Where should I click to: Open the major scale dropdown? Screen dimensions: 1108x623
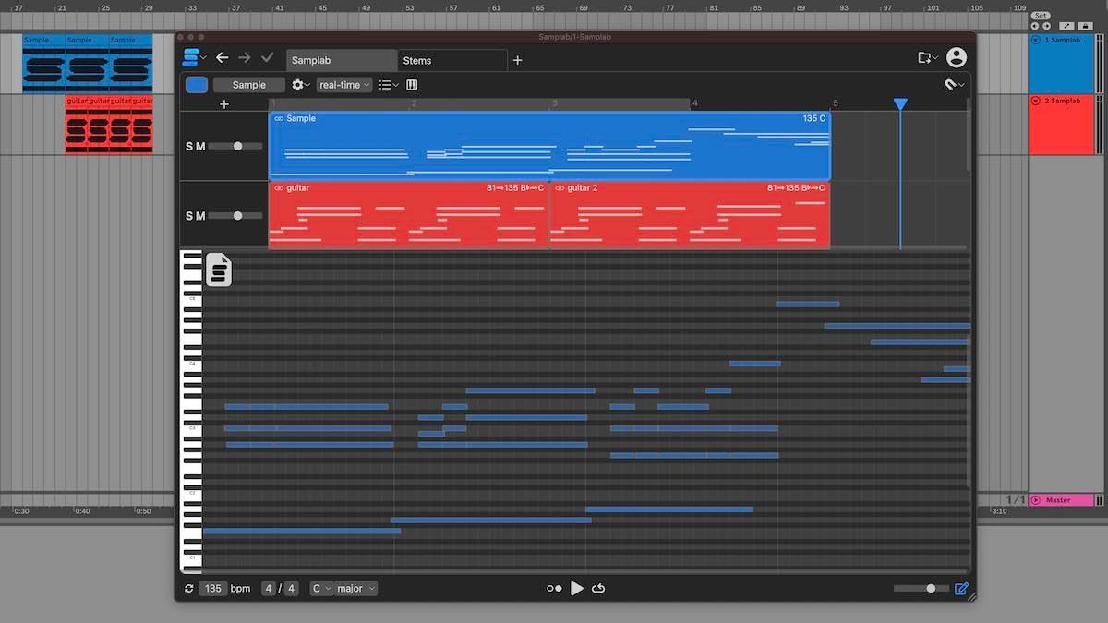pyautogui.click(x=355, y=588)
